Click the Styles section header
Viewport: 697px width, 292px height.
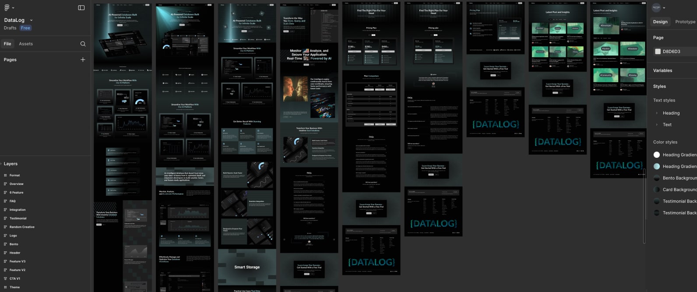pos(659,87)
